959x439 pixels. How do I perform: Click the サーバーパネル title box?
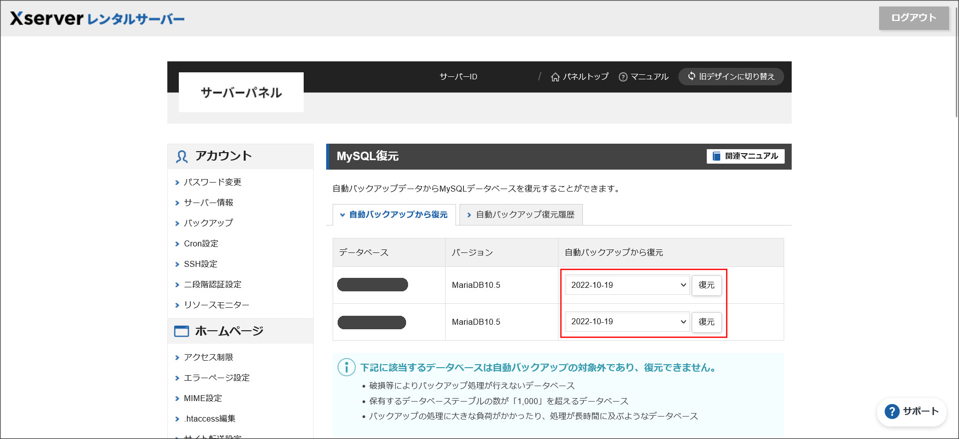tap(241, 92)
